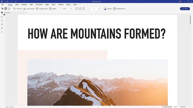Open Combine Files tool

pos(42,9)
